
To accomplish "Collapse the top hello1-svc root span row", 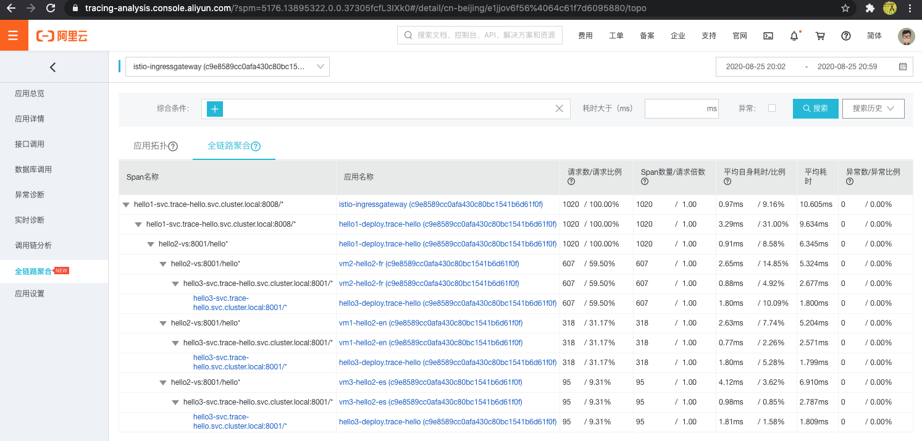I will point(126,204).
